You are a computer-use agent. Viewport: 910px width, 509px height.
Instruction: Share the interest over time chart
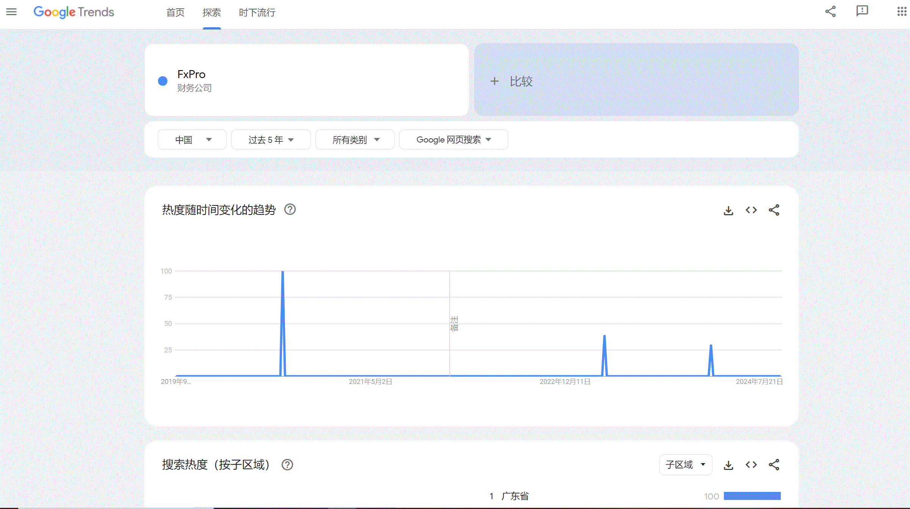tap(774, 210)
